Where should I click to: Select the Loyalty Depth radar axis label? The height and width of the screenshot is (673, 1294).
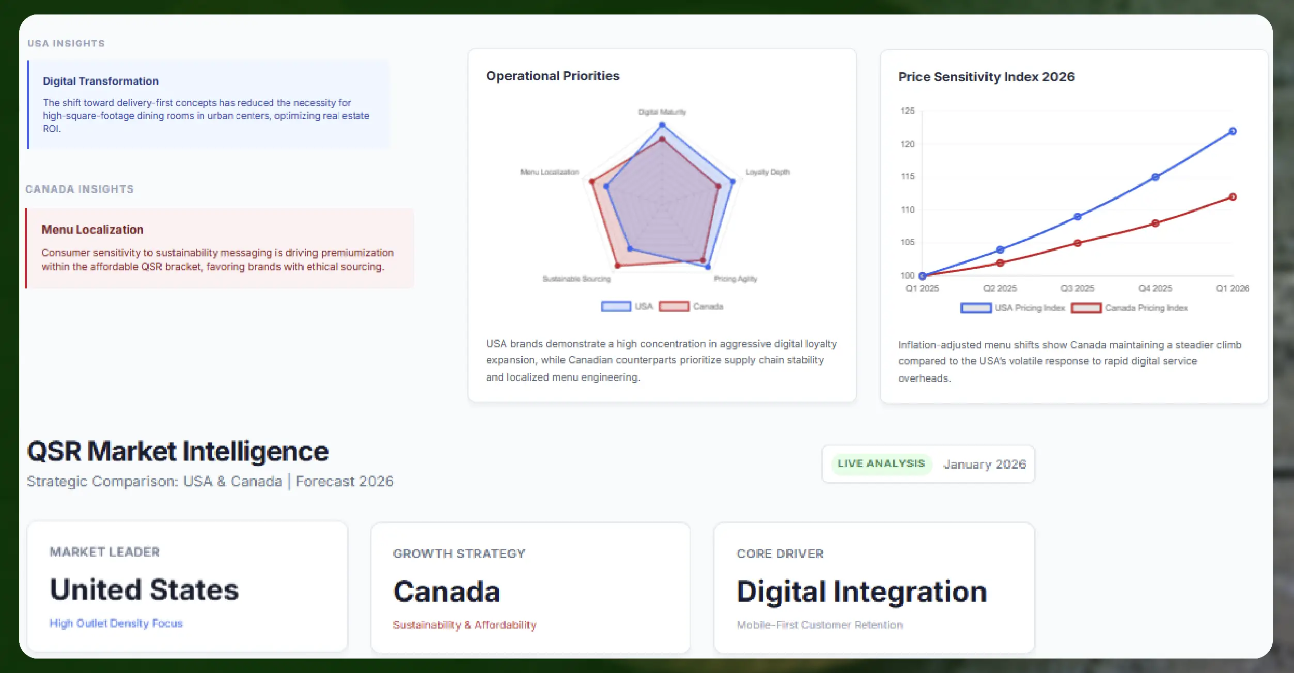pos(768,172)
